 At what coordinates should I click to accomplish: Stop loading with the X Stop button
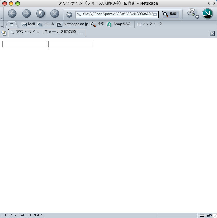[x=54, y=14]
